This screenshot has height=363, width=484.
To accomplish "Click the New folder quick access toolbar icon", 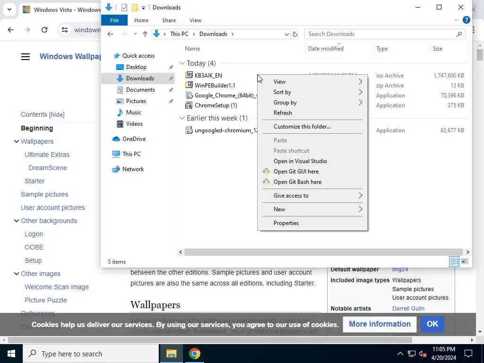I will [135, 8].
